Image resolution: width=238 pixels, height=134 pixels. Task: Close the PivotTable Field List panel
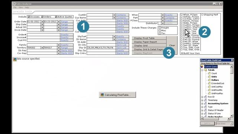point(232,60)
